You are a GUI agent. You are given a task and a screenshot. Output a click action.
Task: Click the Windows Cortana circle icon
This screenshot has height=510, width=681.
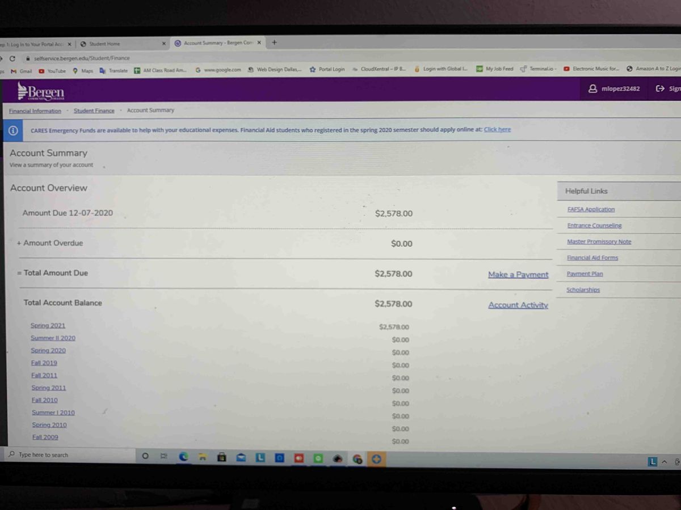(x=145, y=456)
